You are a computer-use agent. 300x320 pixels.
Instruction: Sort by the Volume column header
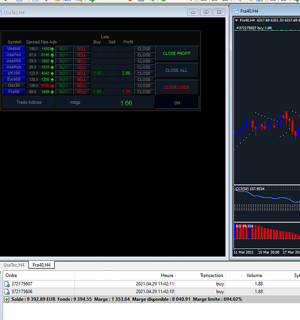[x=245, y=275]
